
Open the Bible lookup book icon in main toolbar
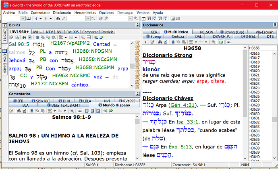pyautogui.click(x=28, y=19)
